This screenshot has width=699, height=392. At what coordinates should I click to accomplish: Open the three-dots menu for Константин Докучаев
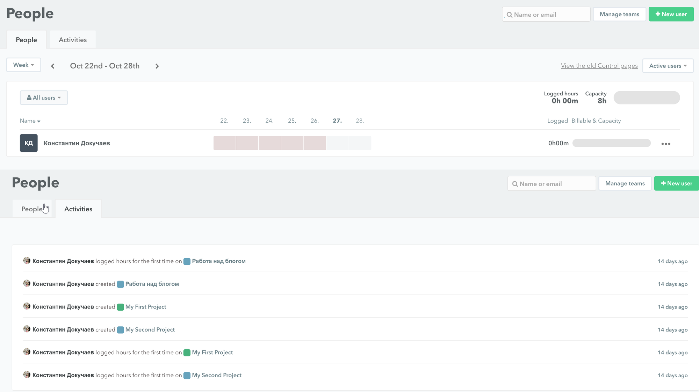666,144
